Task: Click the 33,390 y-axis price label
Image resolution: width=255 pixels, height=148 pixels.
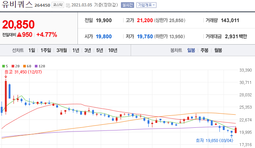Action: 245,70
